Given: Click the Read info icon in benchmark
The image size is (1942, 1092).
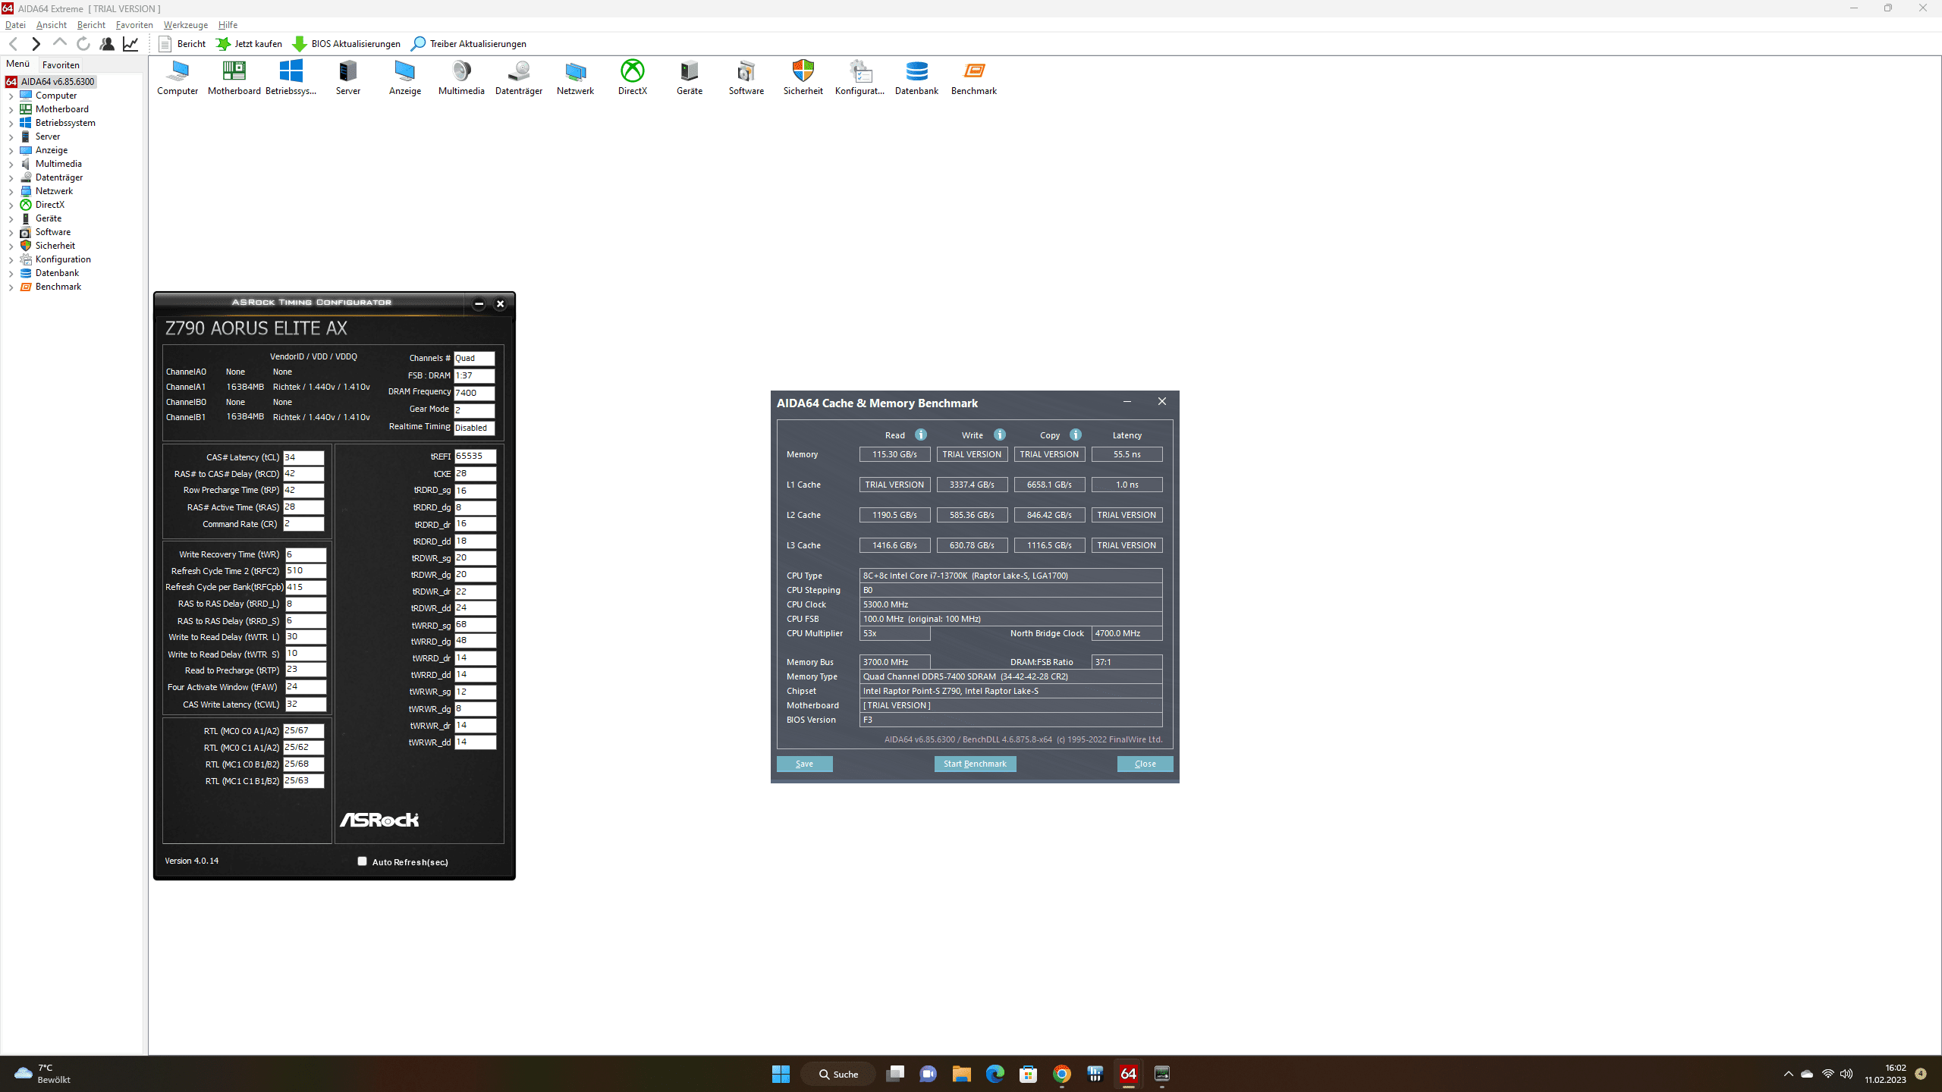Looking at the screenshot, I should coord(921,435).
